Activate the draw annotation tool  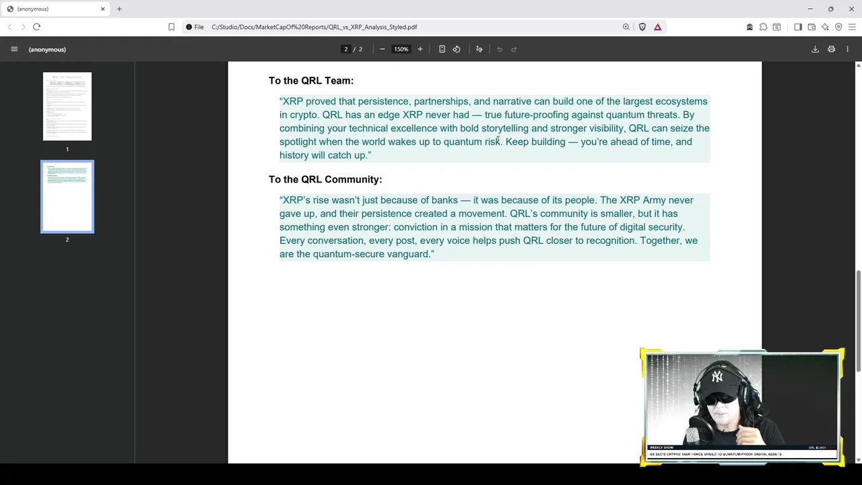(479, 49)
